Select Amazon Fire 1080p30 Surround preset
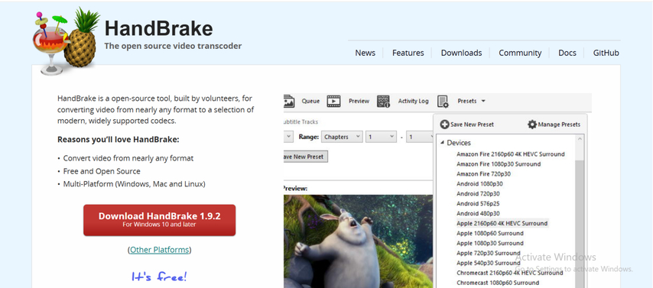 [x=499, y=164]
